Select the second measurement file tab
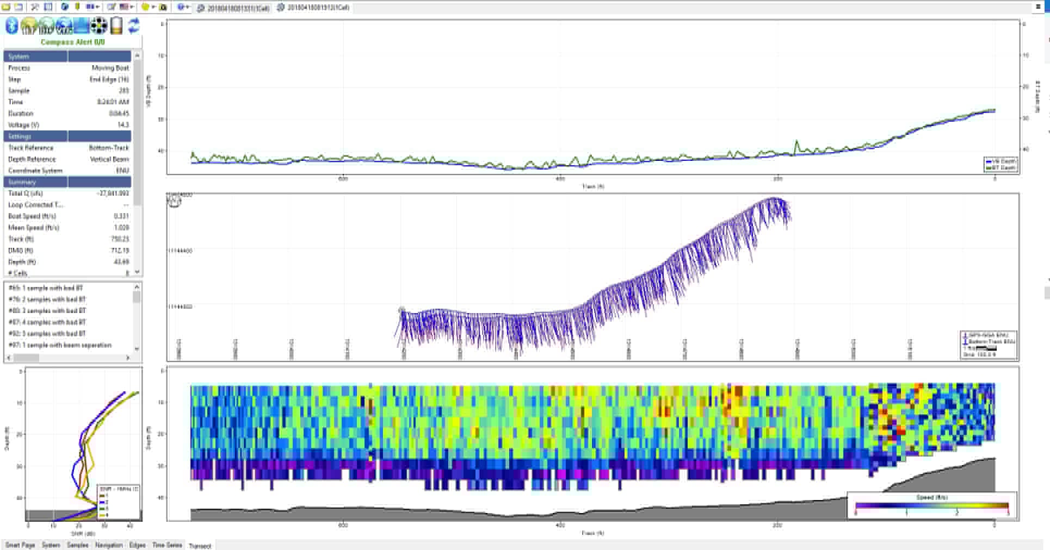 click(313, 8)
